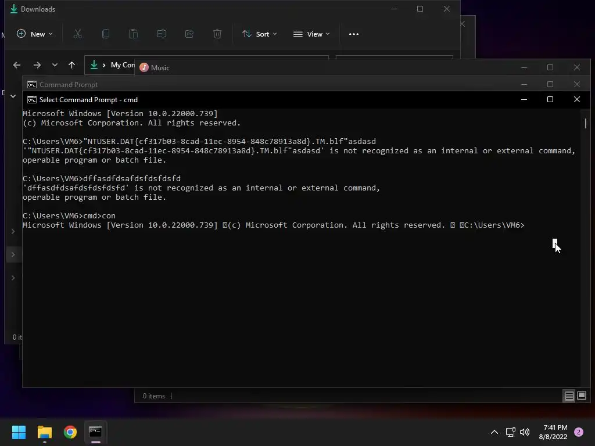Expand the first collapsed navigation pane item
Viewport: 595px width, 446px height.
point(13,231)
